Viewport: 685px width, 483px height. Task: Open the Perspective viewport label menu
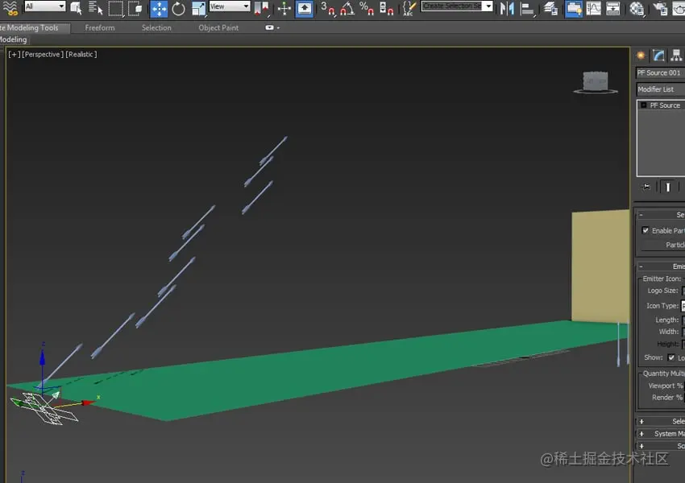(43, 54)
